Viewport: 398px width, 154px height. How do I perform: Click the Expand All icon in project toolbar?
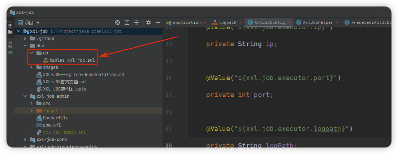pyautogui.click(x=127, y=23)
